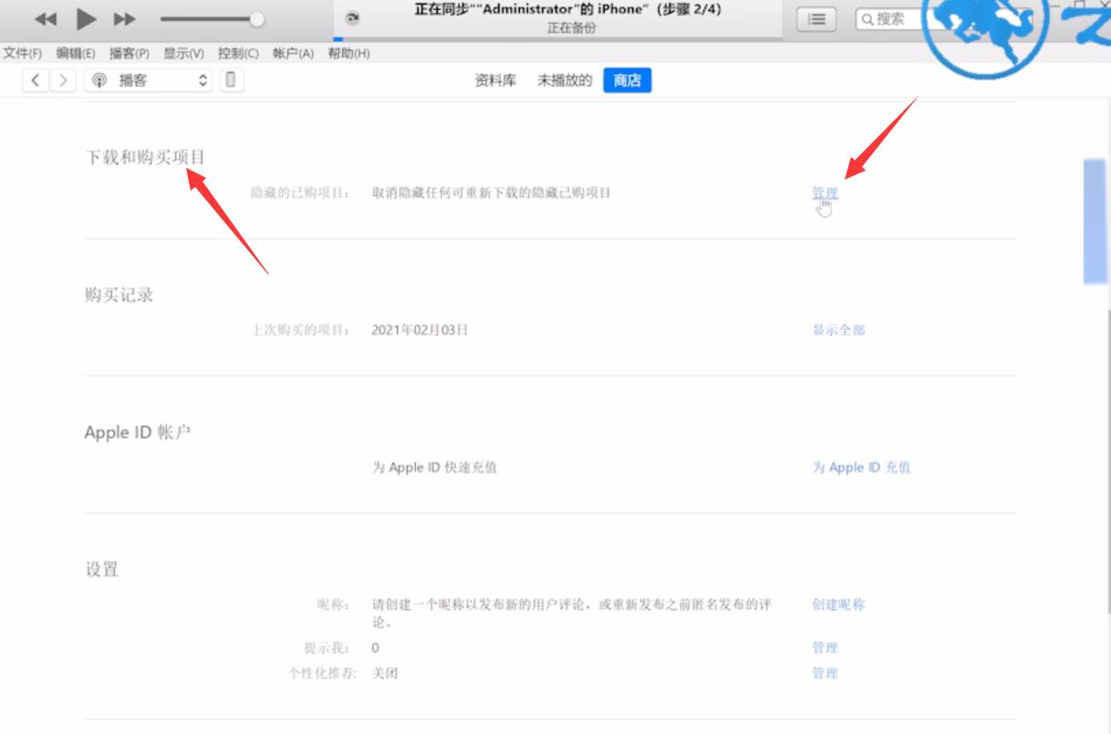Click the 创建昵称 link
This screenshot has width=1111, height=734.
click(x=838, y=605)
